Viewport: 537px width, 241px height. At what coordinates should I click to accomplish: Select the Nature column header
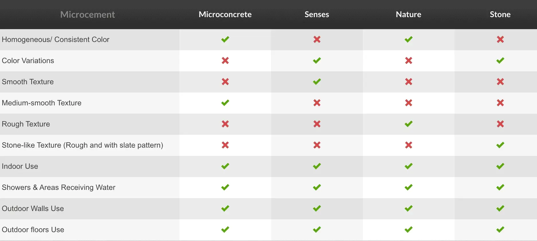[409, 14]
